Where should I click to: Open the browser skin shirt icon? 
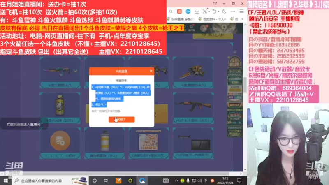coord(215,4)
